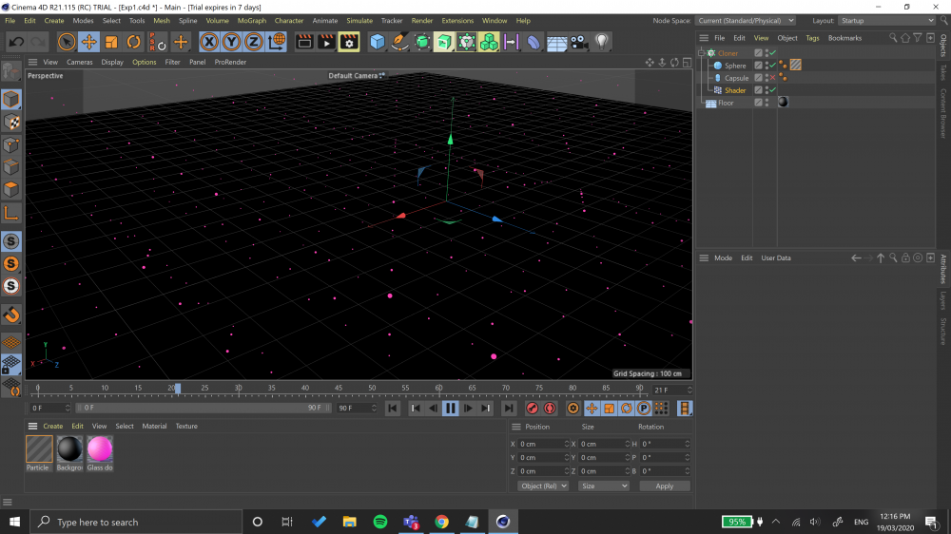The image size is (951, 534).
Task: Toggle Sphere visibility dots
Action: [x=767, y=65]
